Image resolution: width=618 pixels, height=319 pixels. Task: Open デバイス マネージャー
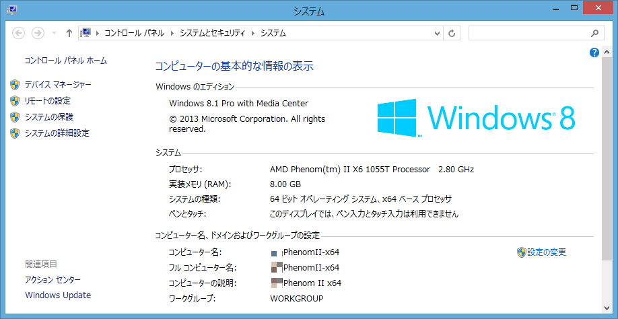58,85
